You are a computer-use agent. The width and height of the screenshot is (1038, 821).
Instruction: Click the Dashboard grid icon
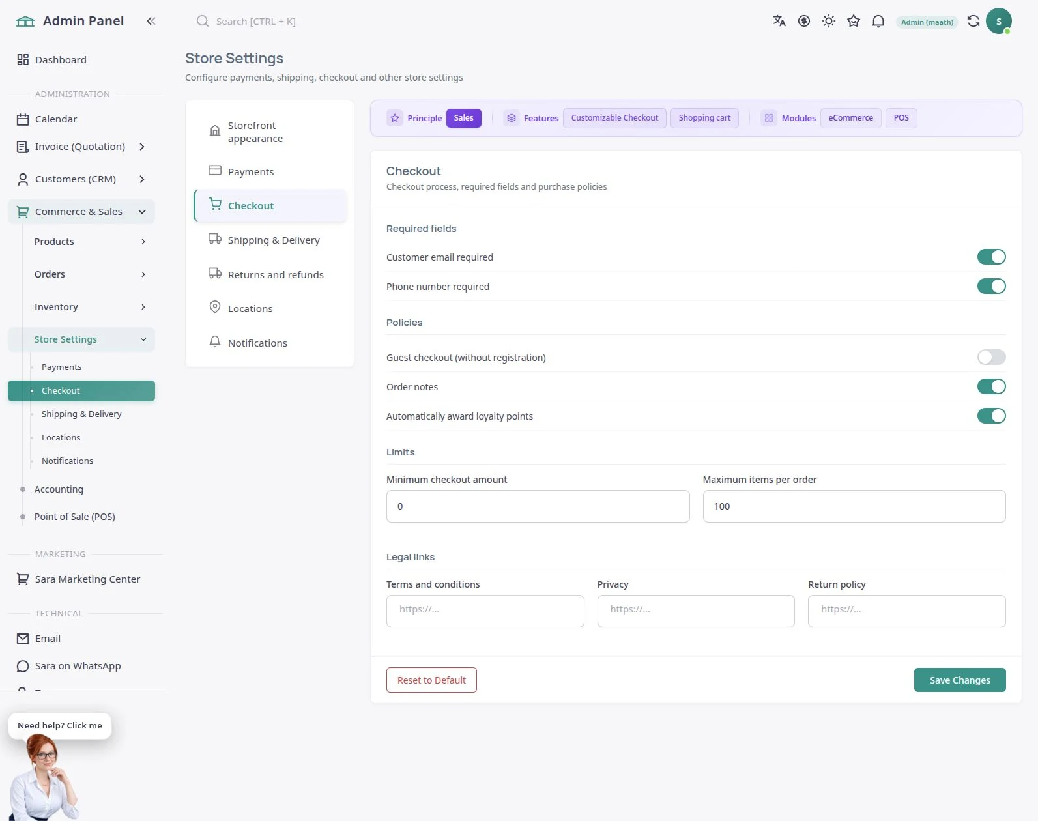23,59
